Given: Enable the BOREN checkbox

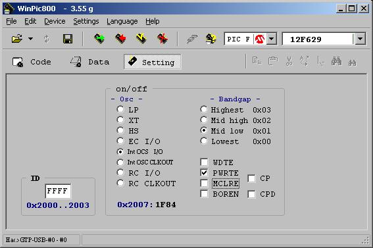Looking at the screenshot, I should 204,194.
